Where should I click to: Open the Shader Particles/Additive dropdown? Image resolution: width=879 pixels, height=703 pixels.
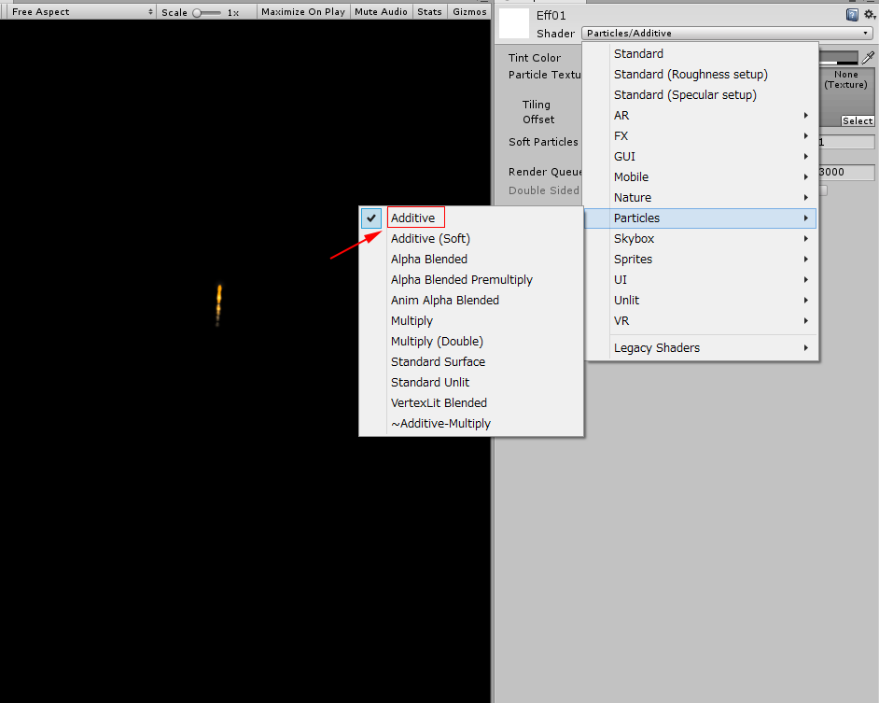(x=728, y=33)
